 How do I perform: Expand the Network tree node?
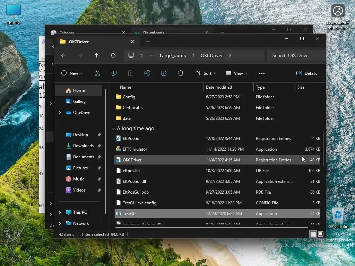pos(60,223)
